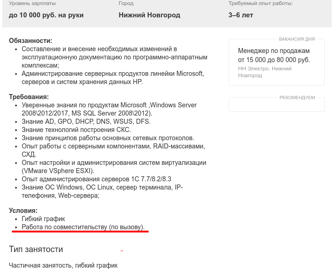
Task: Click the salary value до 10 000 руб. на руки
Action: tap(46, 15)
